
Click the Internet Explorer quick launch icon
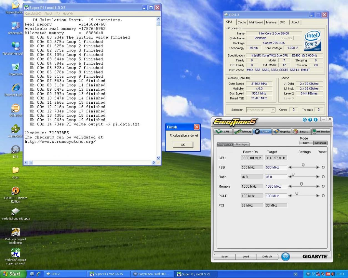39,274
